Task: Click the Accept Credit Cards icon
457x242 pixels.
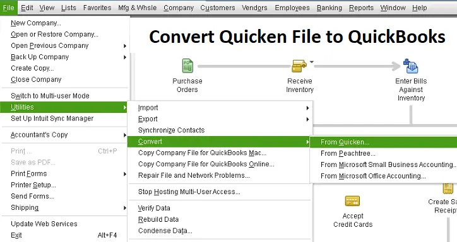Action: tap(352, 201)
